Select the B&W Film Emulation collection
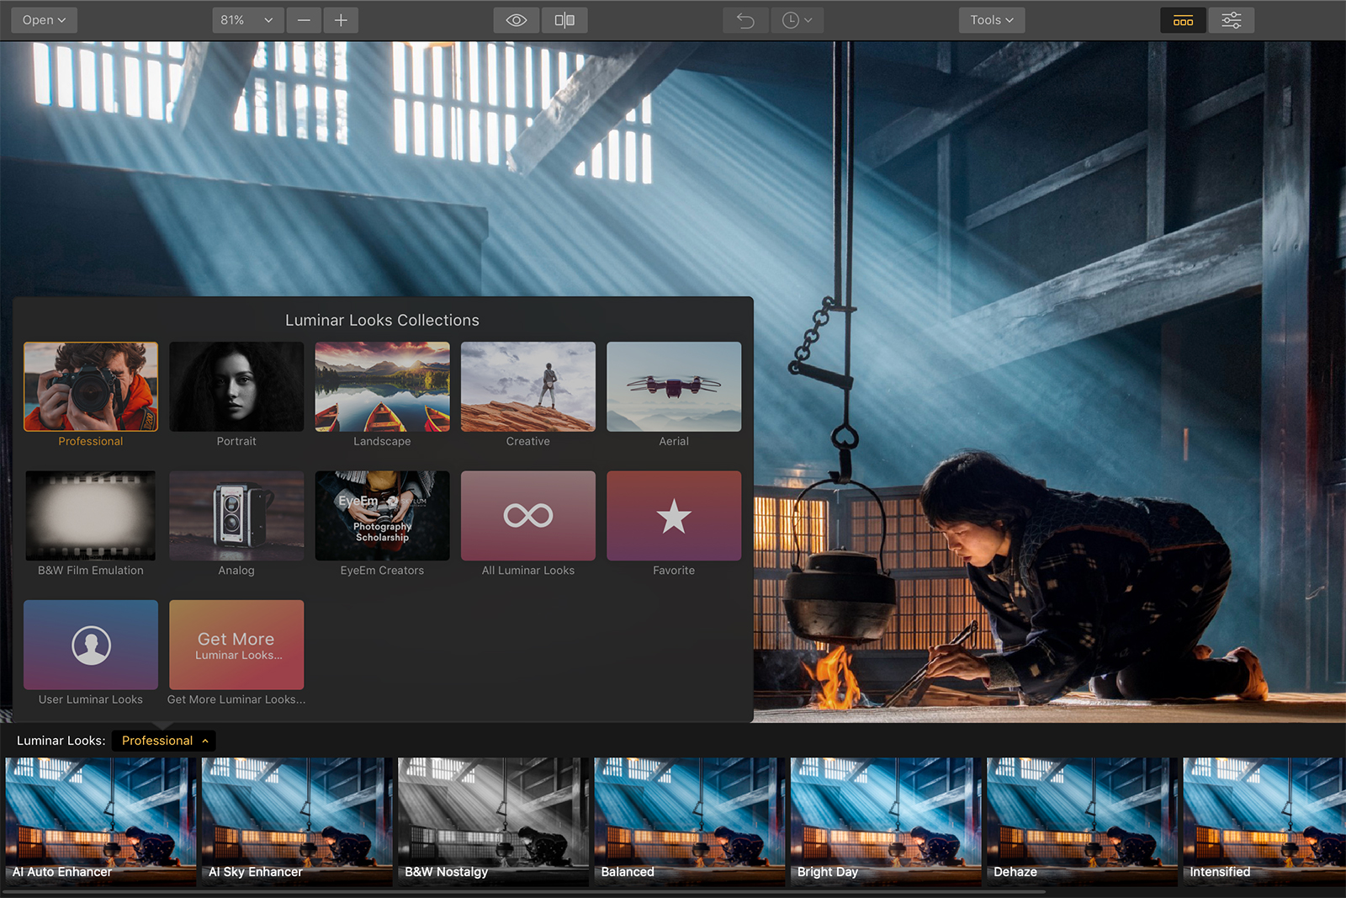 tap(91, 516)
